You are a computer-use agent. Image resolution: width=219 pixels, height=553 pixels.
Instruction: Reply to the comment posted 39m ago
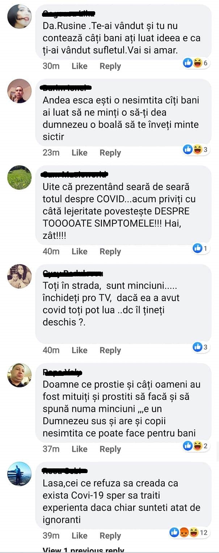[x=110, y=536]
